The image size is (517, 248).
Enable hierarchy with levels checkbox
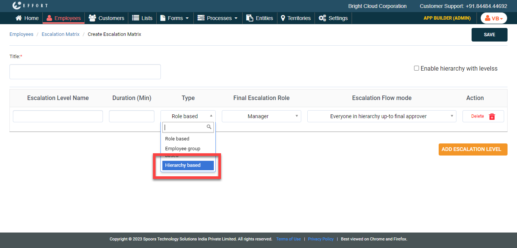click(416, 68)
